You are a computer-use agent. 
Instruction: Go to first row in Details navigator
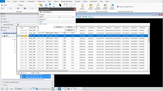click(22, 73)
